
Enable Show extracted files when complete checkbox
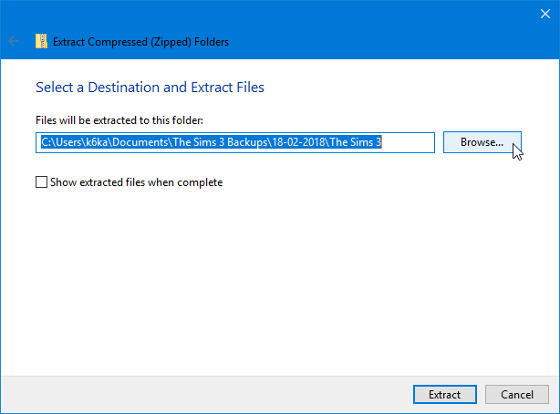coord(41,182)
